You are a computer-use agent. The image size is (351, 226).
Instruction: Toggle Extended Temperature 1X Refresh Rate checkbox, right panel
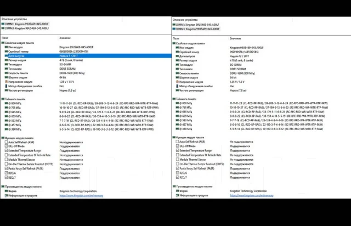[x=177, y=155]
